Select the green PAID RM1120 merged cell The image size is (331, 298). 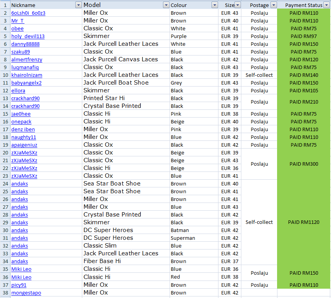pyautogui.click(x=304, y=222)
